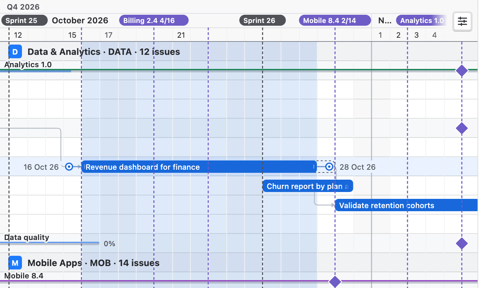This screenshot has height=288, width=494.
Task: Click the Data quality progress bar
Action: (x=50, y=243)
